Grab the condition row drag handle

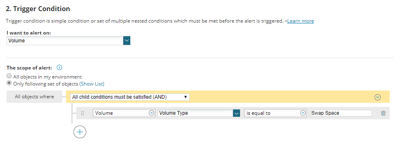(x=82, y=113)
